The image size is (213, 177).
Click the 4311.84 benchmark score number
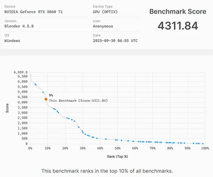177,26
